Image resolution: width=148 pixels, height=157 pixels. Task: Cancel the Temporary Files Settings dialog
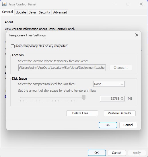[128, 125]
